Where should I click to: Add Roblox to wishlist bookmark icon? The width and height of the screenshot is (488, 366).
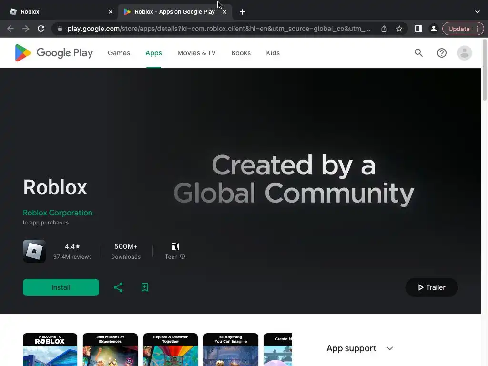[145, 287]
